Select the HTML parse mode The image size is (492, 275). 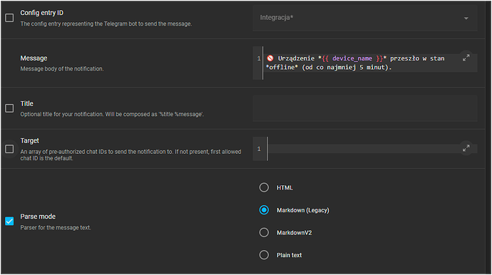pos(264,187)
